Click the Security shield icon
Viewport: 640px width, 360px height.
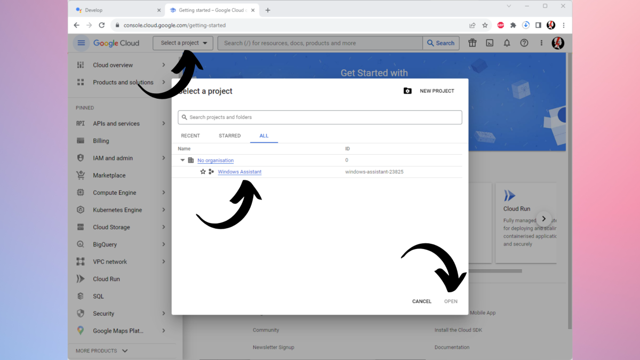point(81,314)
